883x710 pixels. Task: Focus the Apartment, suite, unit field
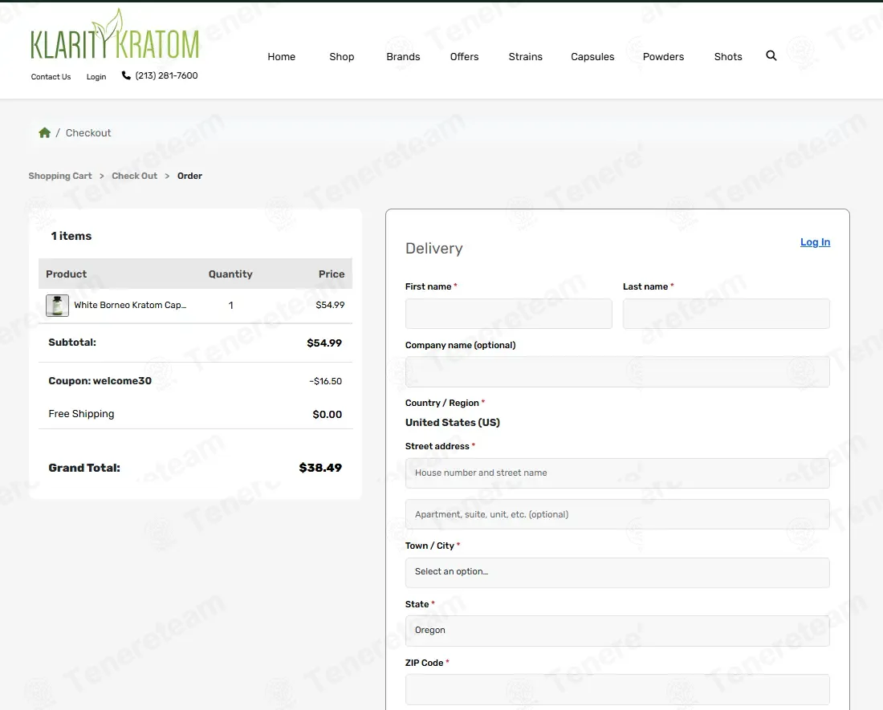tap(617, 514)
